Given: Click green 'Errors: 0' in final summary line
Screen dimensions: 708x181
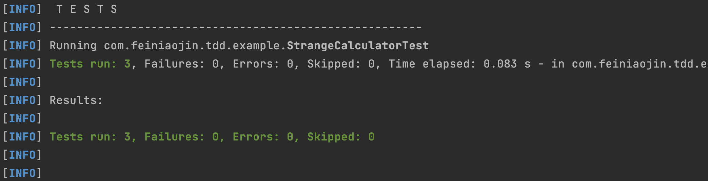Looking at the screenshot, I should pos(263,137).
